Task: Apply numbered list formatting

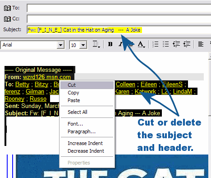Action: point(155,44)
